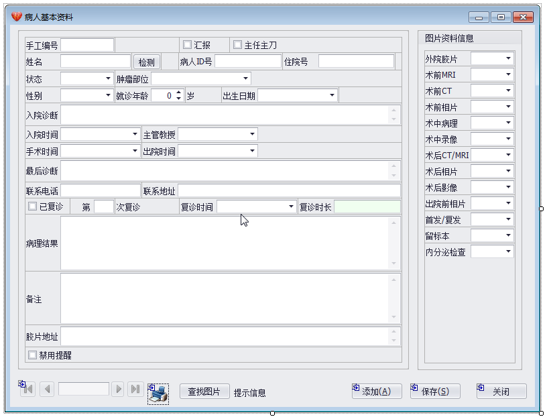The image size is (549, 419).
Task: Increase 就诊年龄 with up arrow
Action: 179,93
